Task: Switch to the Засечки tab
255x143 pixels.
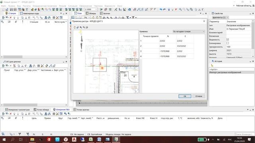Action: 105,13
